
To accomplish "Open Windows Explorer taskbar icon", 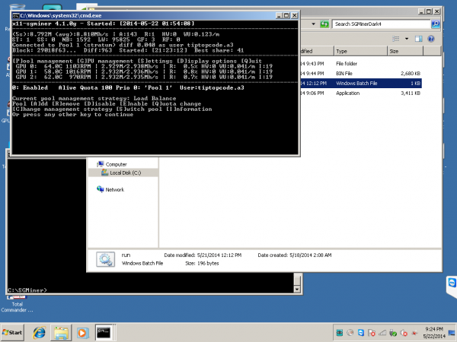I will pyautogui.click(x=61, y=332).
